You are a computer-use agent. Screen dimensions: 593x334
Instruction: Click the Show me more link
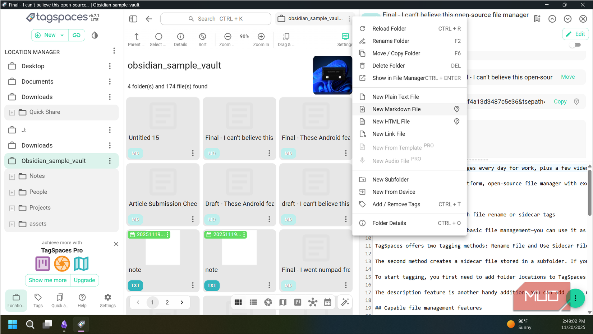pyautogui.click(x=47, y=280)
